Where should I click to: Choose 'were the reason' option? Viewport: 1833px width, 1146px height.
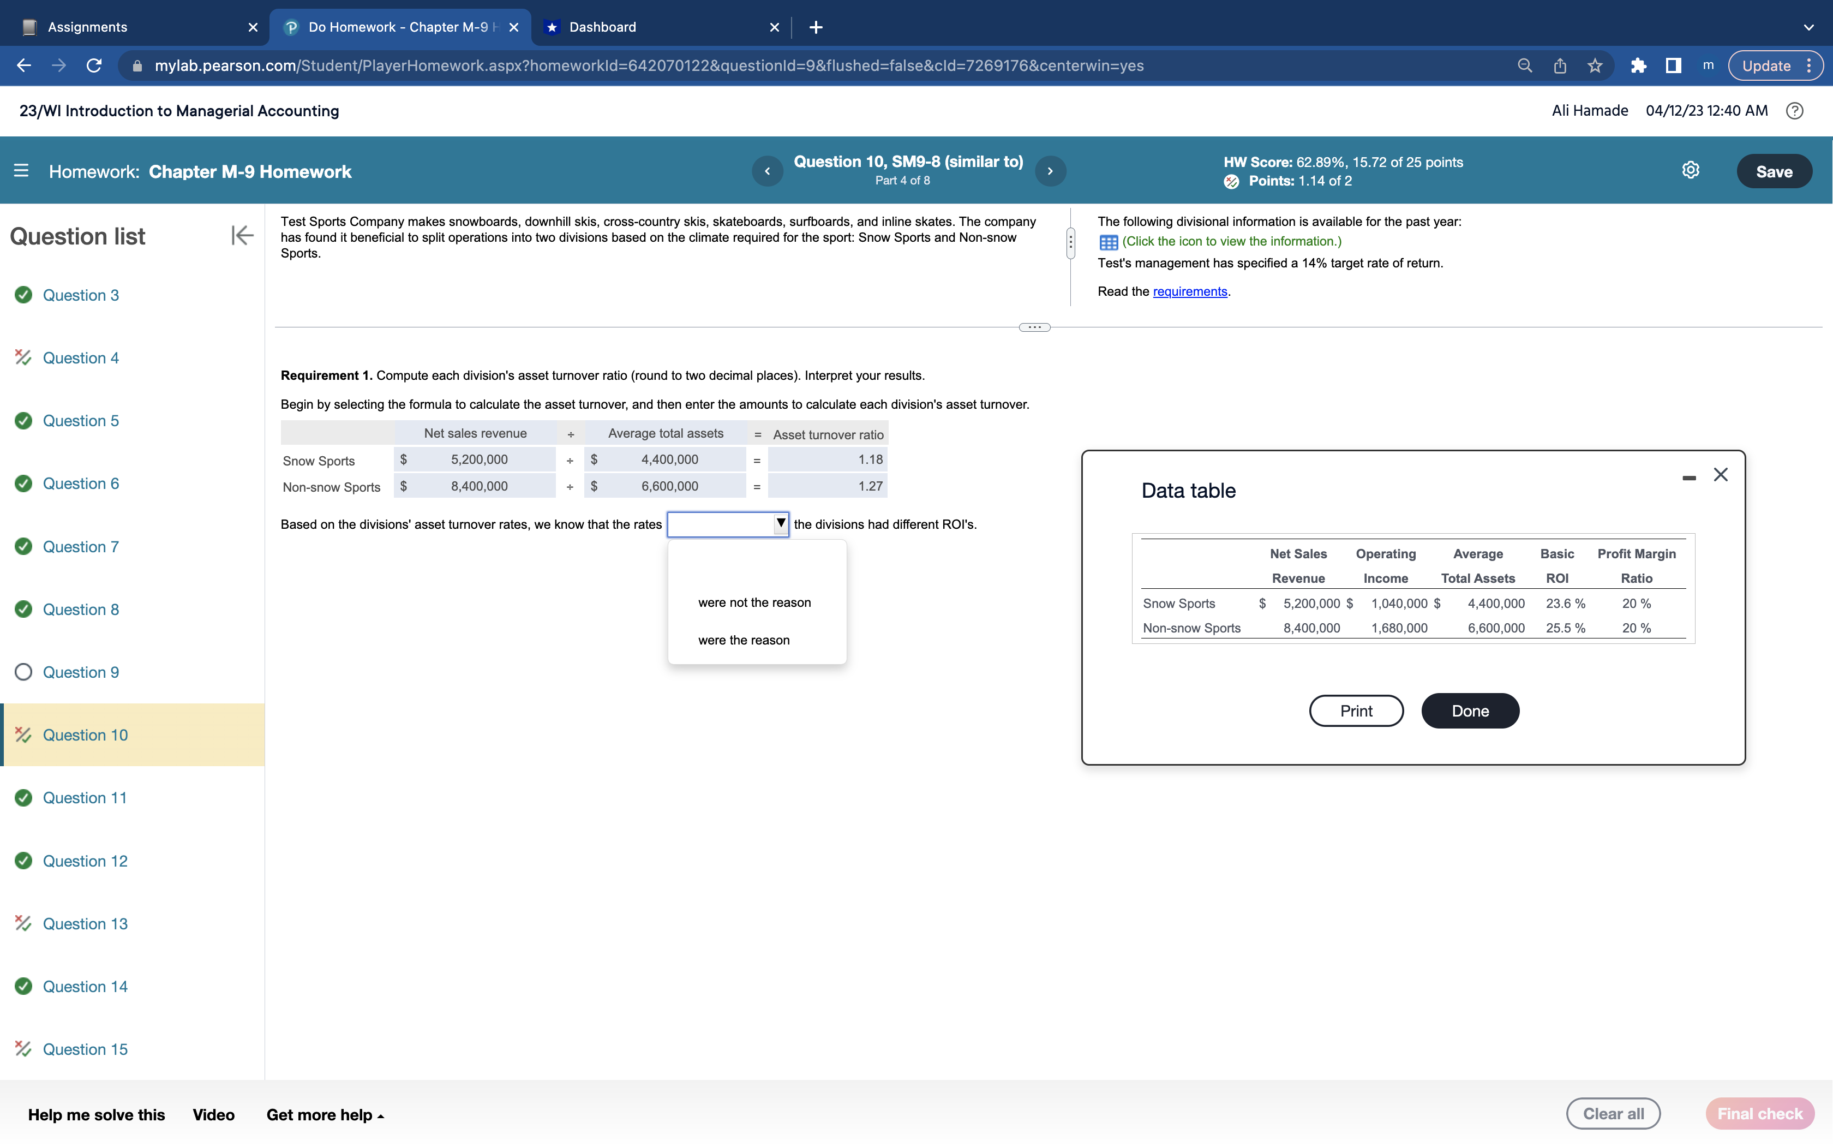[743, 641]
